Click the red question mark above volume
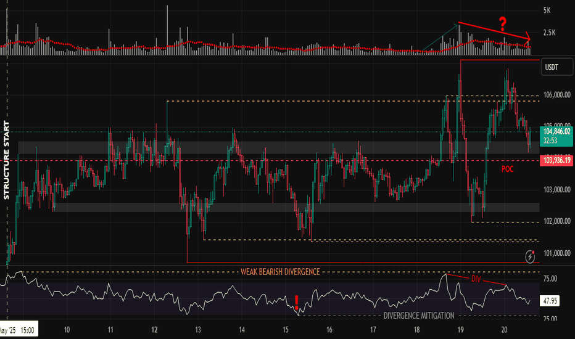Viewport: 575px width, 339px height. click(x=503, y=24)
